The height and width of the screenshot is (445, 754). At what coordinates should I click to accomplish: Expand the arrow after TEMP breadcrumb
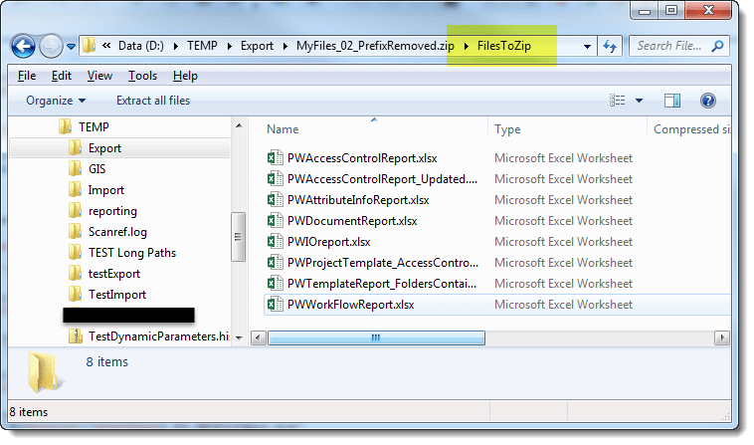click(x=230, y=46)
